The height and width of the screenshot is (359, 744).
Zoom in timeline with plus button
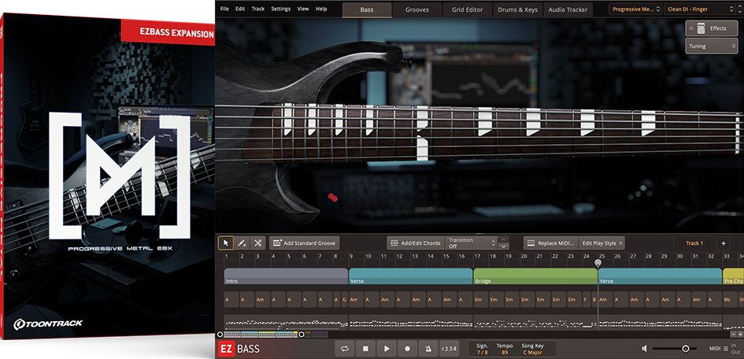740,335
